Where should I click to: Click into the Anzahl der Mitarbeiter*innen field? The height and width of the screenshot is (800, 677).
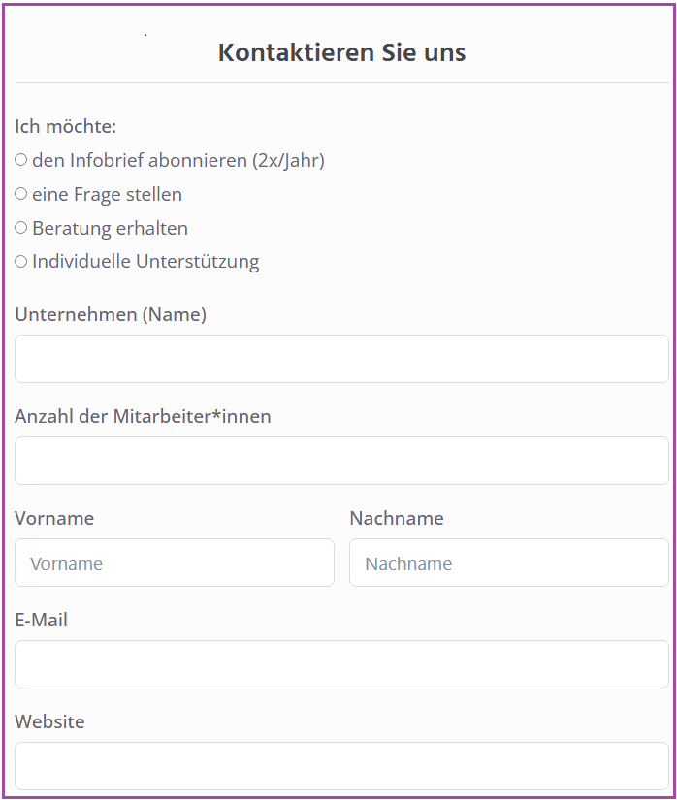coord(341,461)
